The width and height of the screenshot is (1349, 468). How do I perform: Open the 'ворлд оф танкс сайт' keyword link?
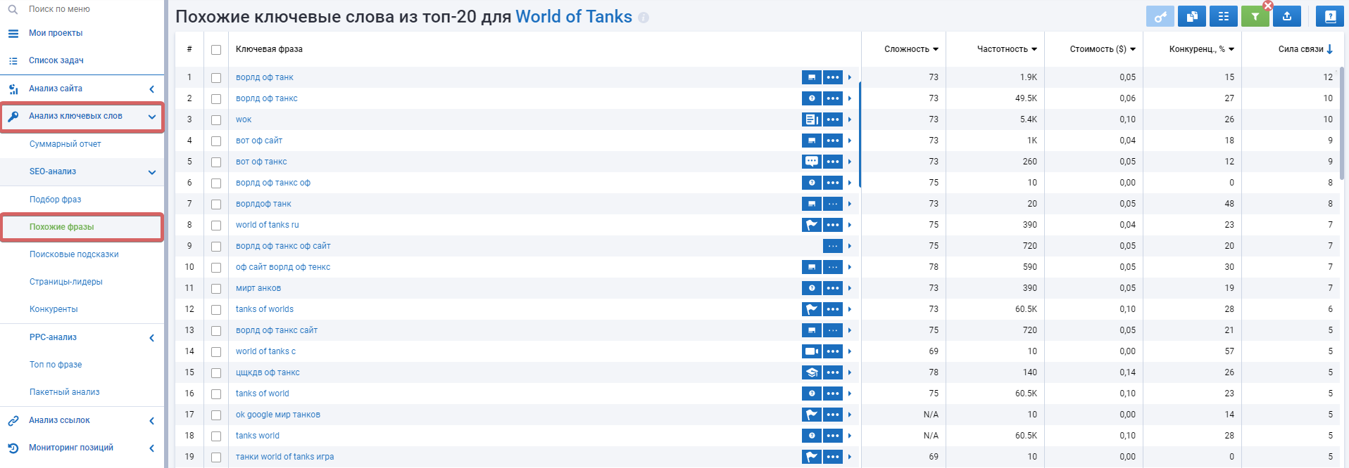click(277, 330)
